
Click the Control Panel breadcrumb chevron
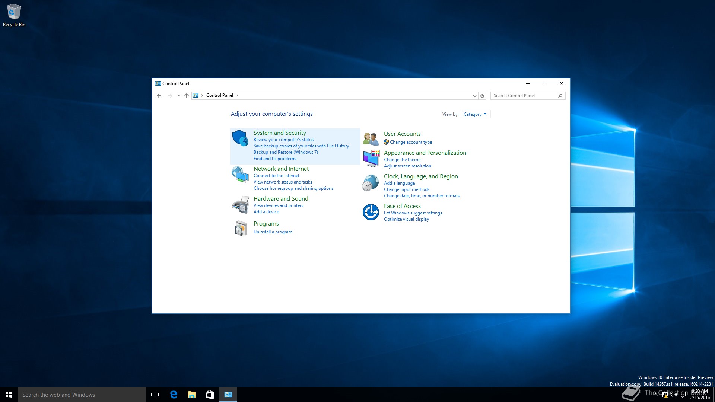[237, 95]
